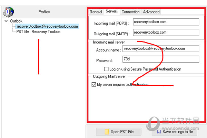Collapse the Outlook tree node

[x=6, y=21]
